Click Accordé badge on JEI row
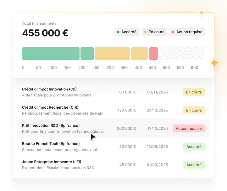 194,165
